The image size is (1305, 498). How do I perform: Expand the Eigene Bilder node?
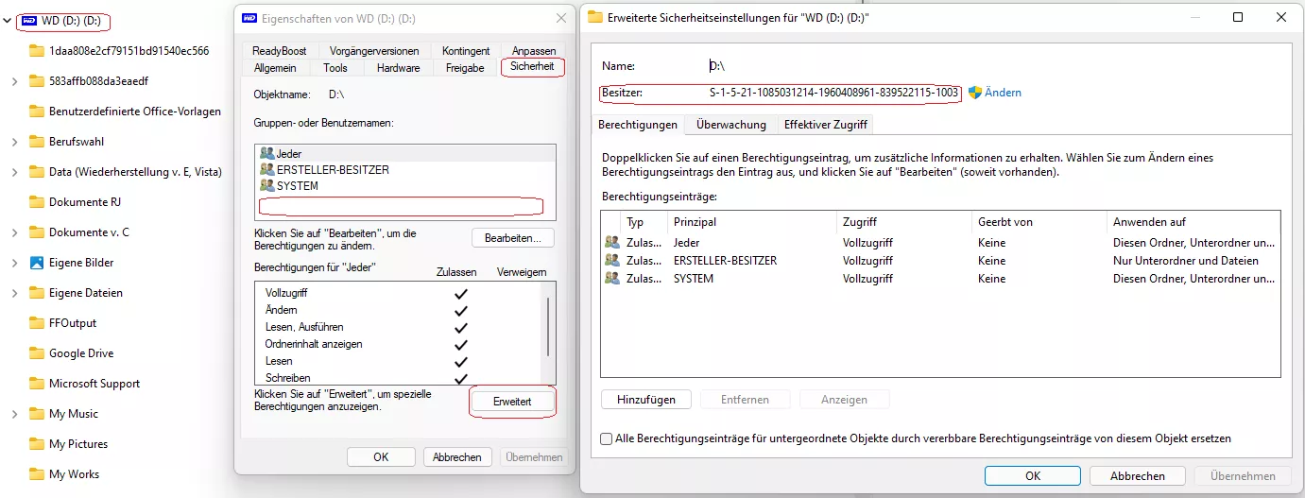(x=14, y=263)
